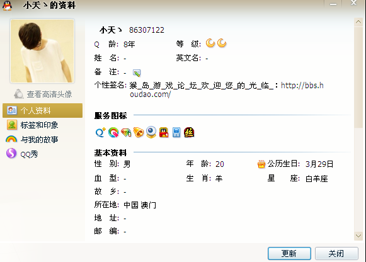This screenshot has width=366, height=262.
Task: Click the Q+ service icon
Action: (101, 132)
